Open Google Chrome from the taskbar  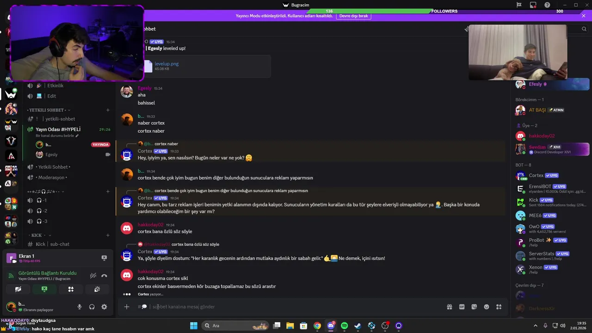coord(317,326)
